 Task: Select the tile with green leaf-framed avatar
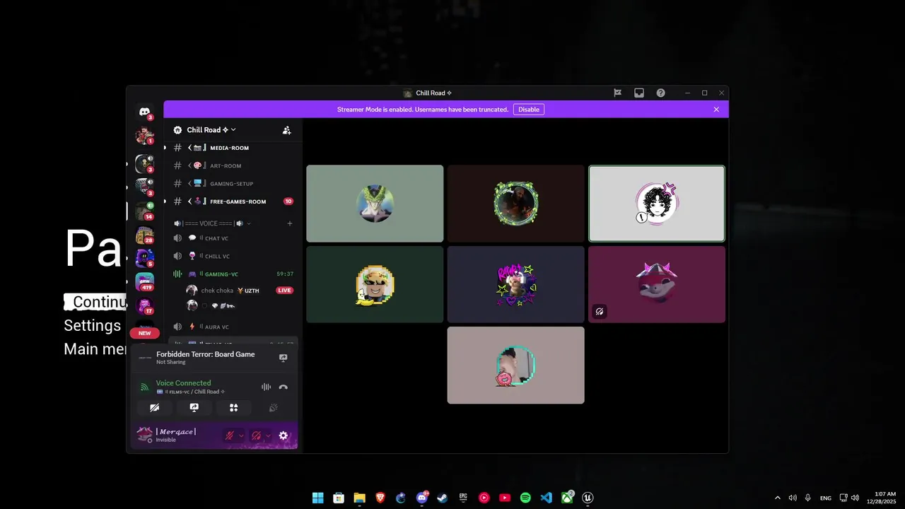(x=516, y=204)
